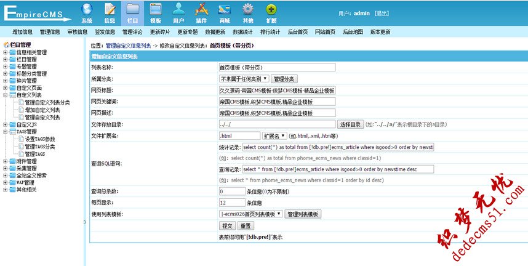Viewport: 528px width, 266px height.
Task: Open 版本更新 menu item
Action: point(380,32)
